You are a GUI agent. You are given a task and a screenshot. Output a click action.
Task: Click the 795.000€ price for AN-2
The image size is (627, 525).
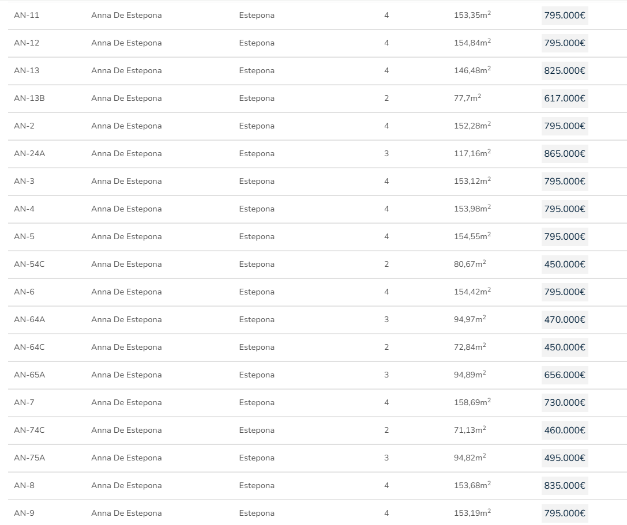[564, 126]
